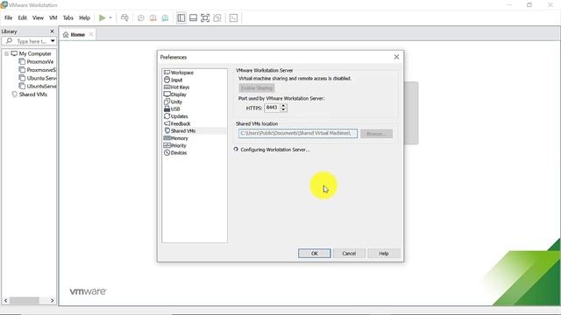The height and width of the screenshot is (315, 561).
Task: Increase the HTTPS port with up arrow
Action: coord(283,106)
